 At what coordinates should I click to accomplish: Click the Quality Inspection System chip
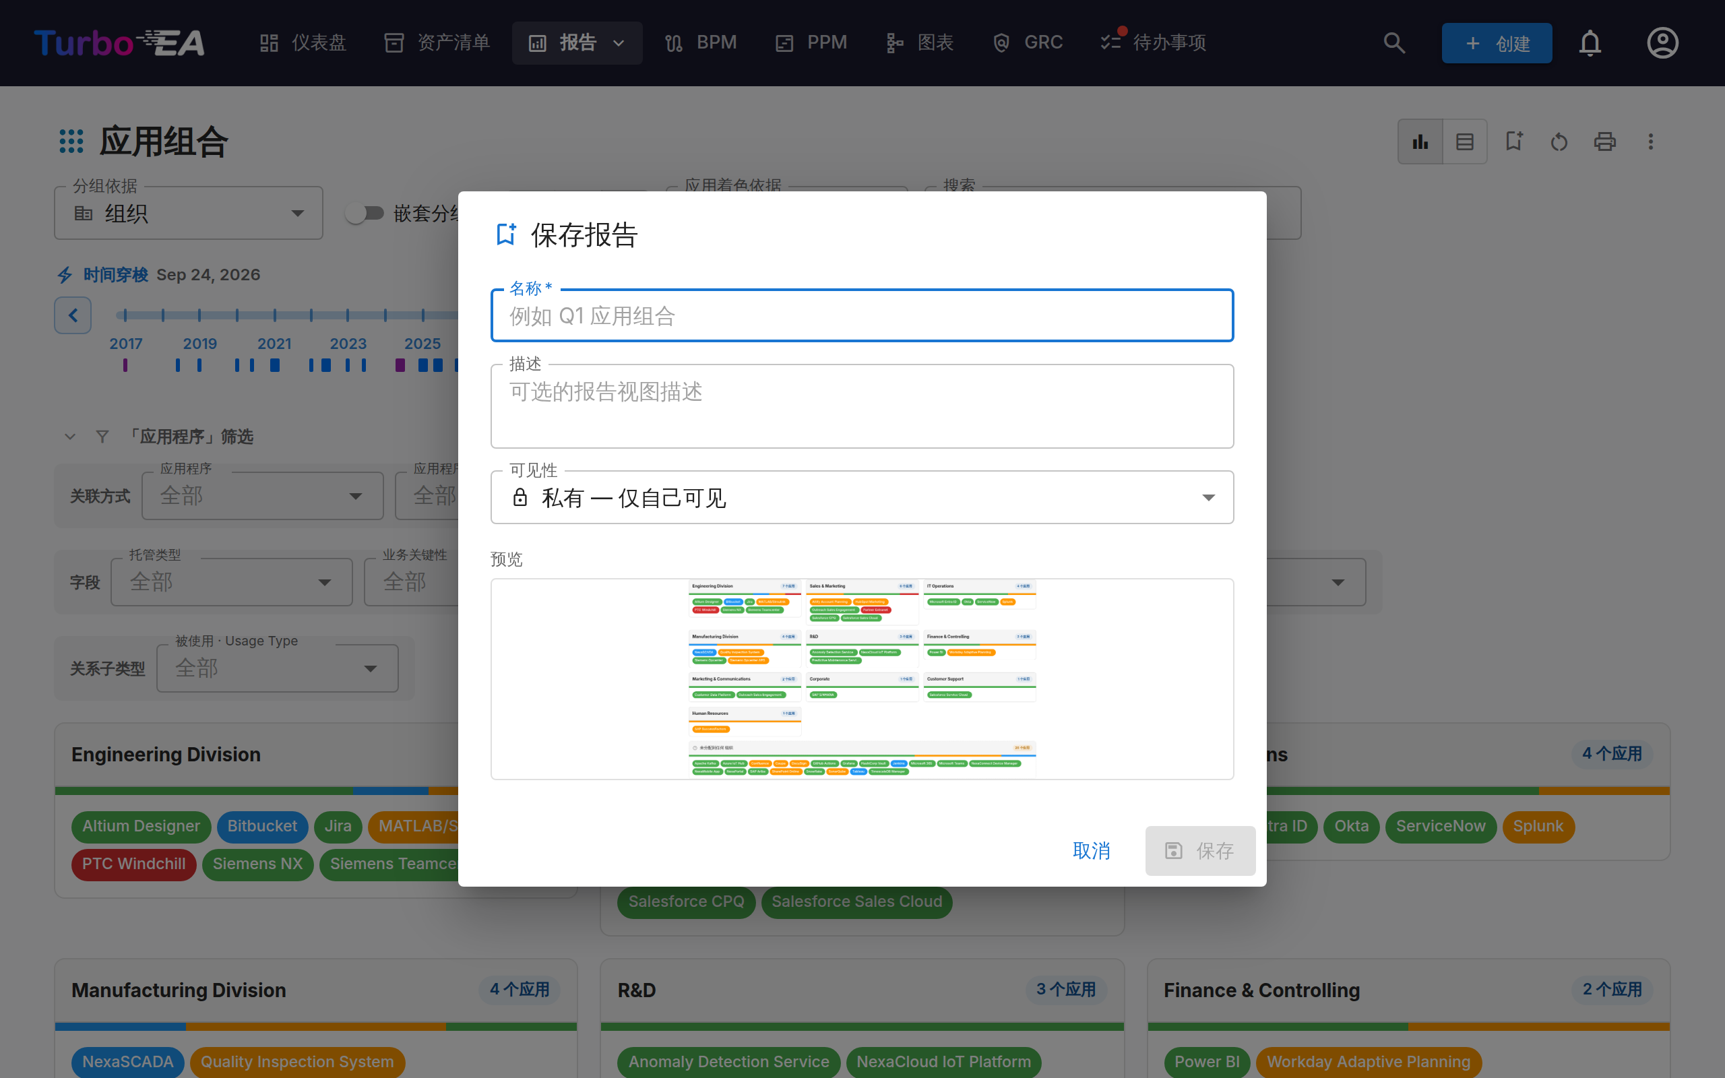click(297, 1063)
